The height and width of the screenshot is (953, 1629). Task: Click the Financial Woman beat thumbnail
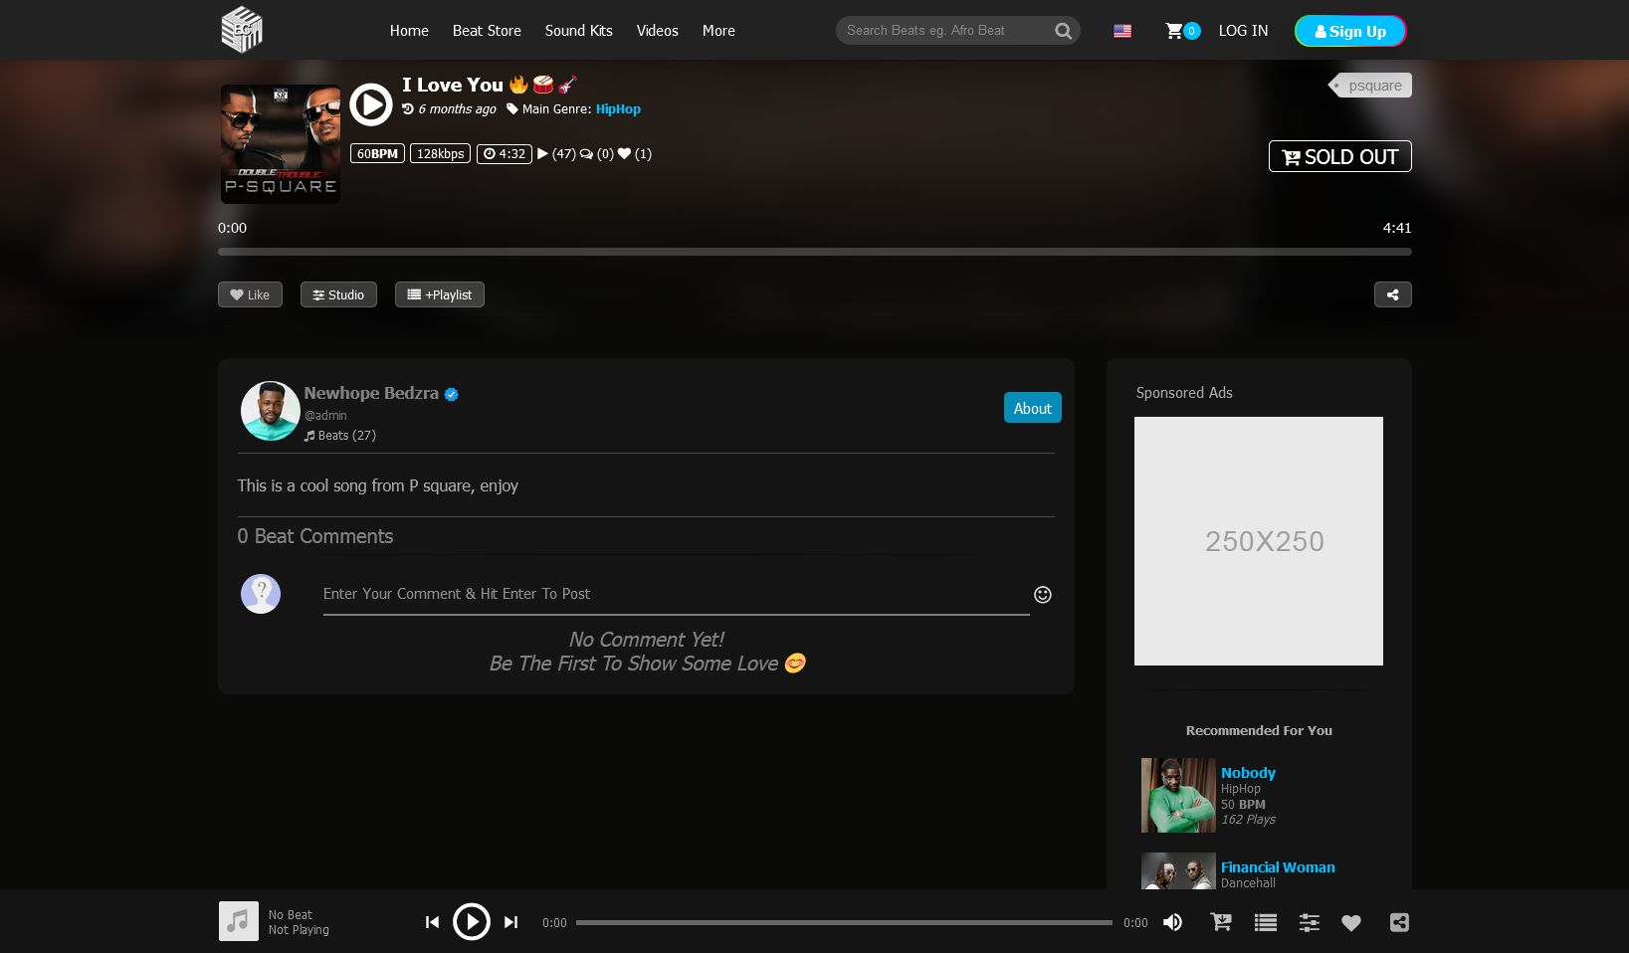[1178, 871]
